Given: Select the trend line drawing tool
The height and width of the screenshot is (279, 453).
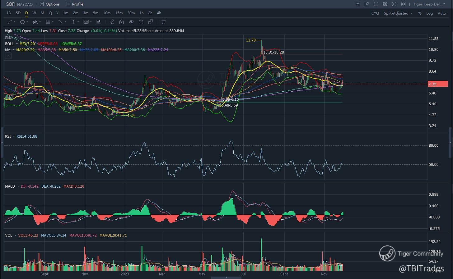Looking at the screenshot, I should [x=10, y=22].
